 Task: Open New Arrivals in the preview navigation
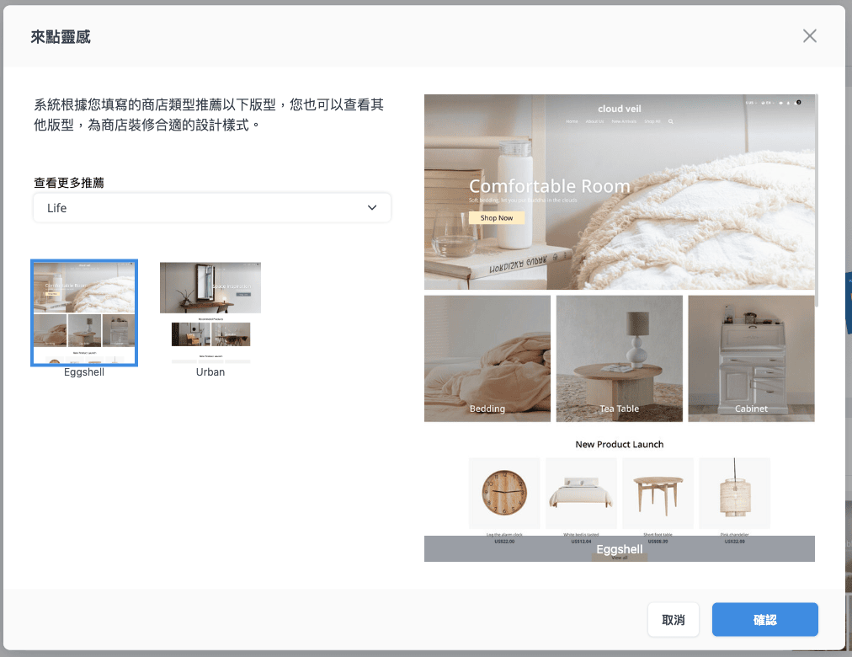[x=624, y=121]
